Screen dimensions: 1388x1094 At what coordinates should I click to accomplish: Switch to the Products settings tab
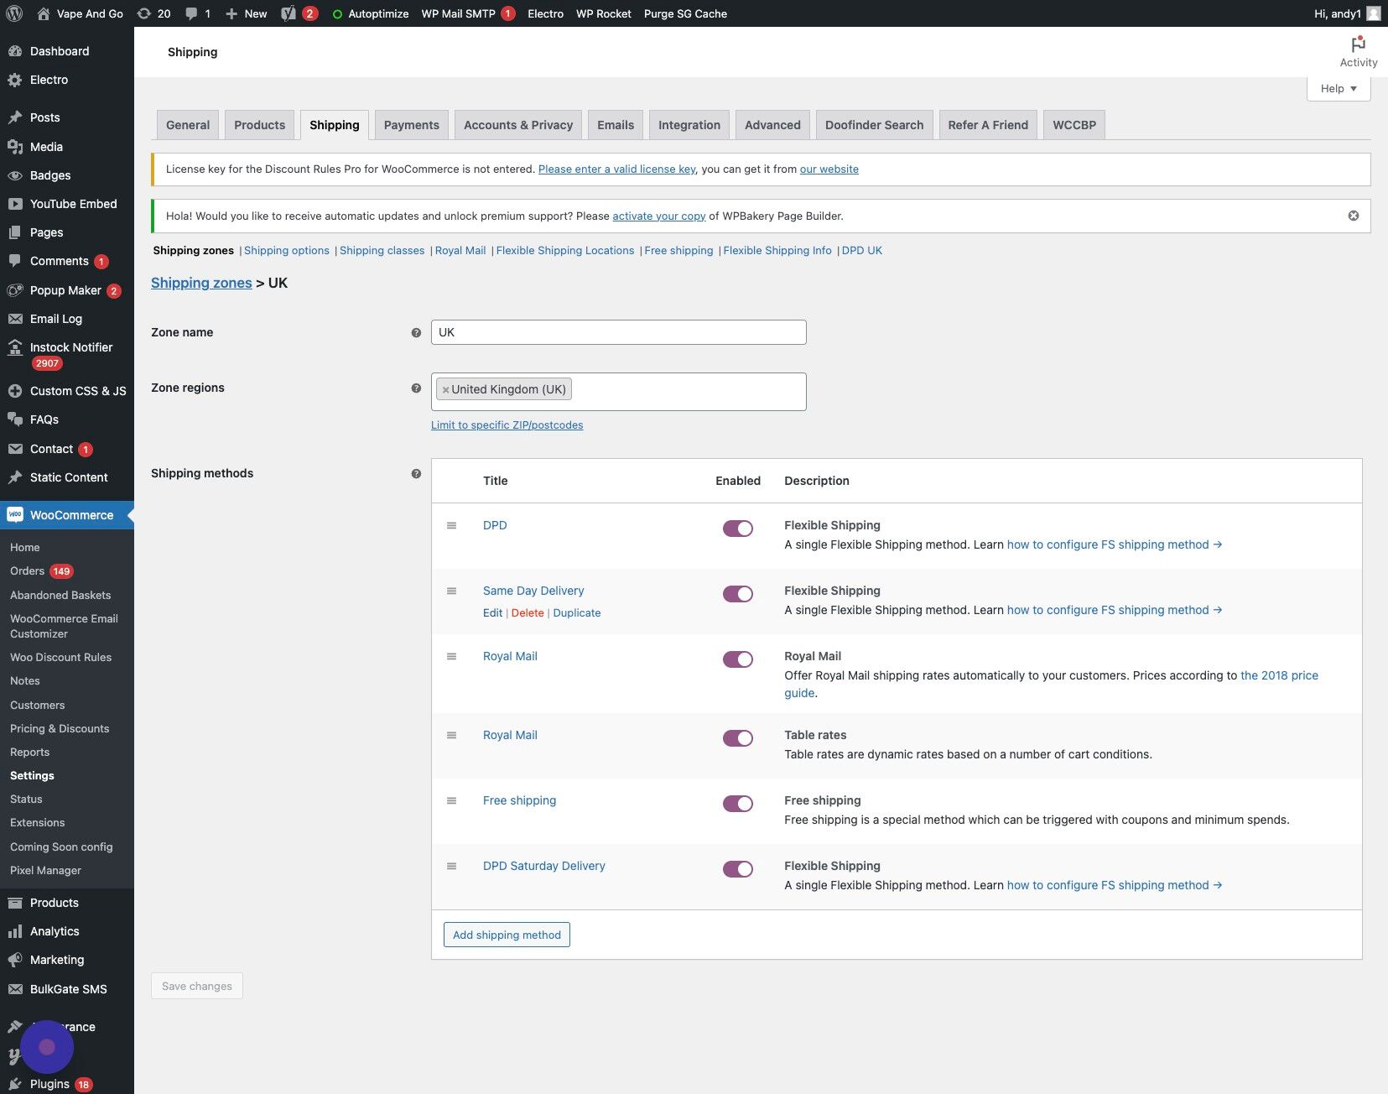[x=260, y=125]
